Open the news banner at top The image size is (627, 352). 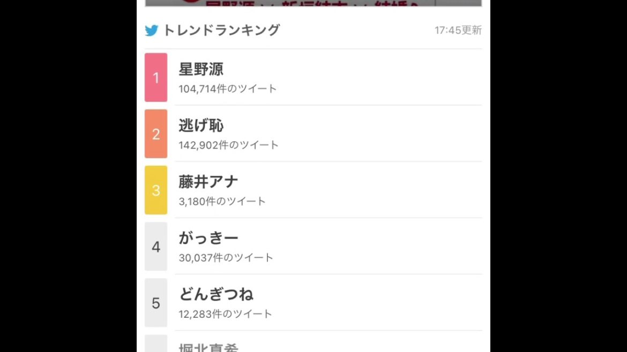pos(313,3)
